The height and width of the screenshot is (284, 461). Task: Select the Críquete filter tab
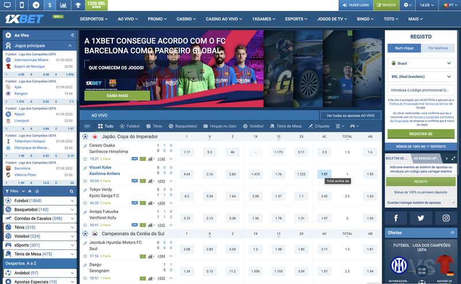coord(319,126)
